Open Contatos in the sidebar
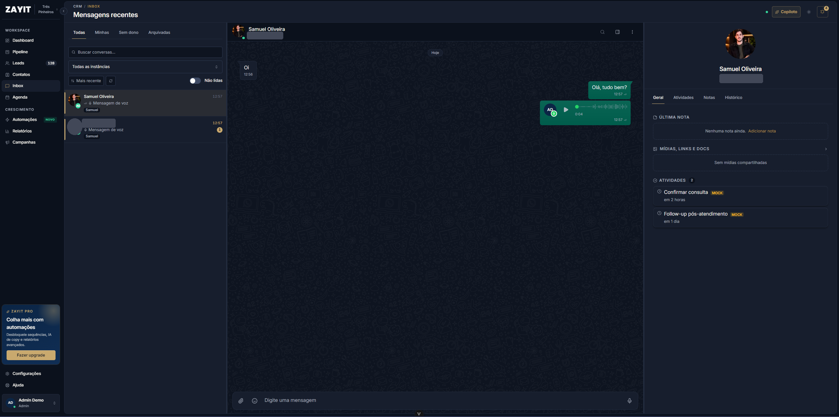The image size is (839, 417). coord(31,75)
